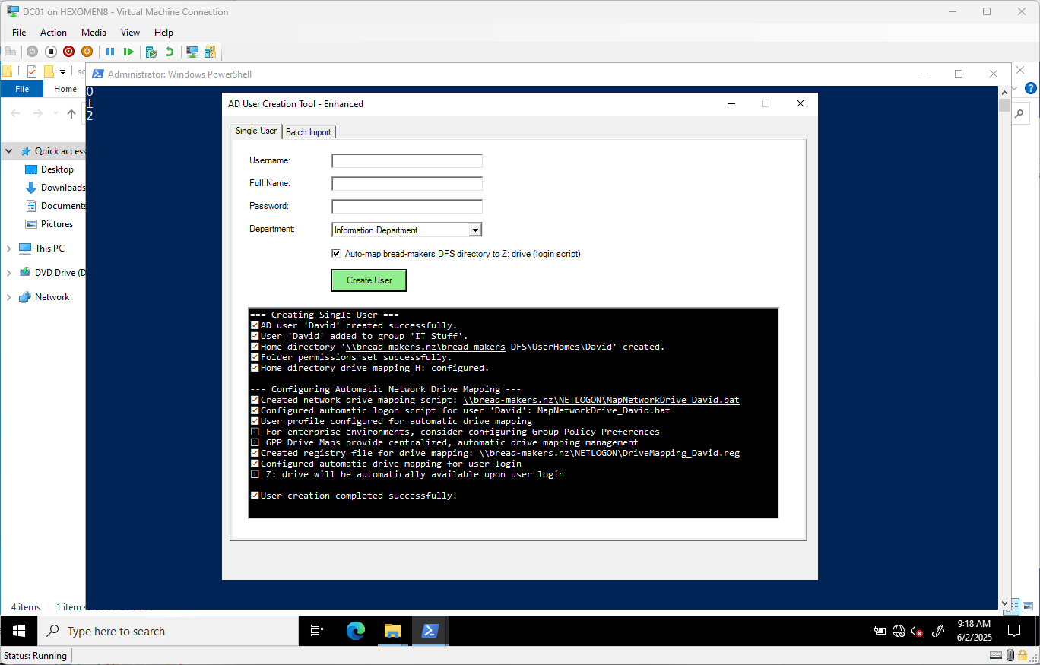This screenshot has width=1040, height=665.
Task: Click the PowerShell taskbar icon
Action: tap(430, 631)
